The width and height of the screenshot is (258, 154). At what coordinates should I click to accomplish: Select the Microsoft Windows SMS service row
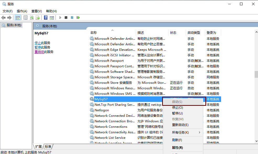[155, 93]
